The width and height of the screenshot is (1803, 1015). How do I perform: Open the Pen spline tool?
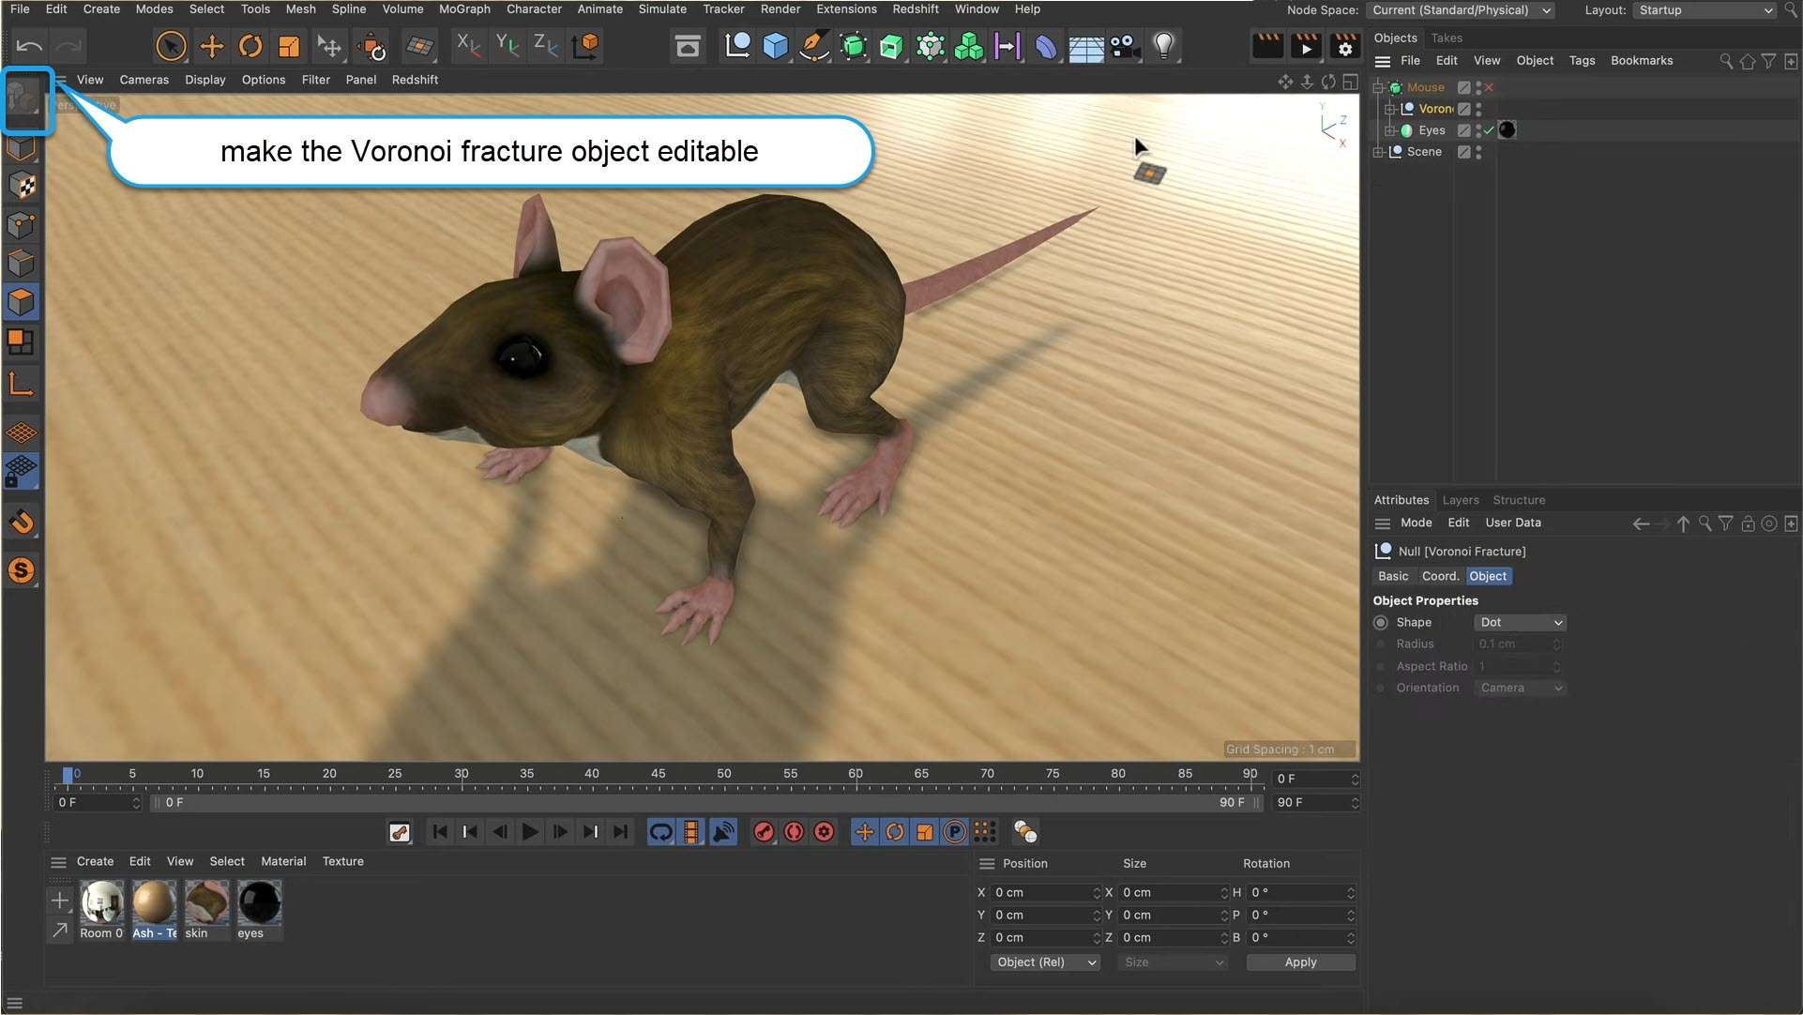tap(814, 45)
